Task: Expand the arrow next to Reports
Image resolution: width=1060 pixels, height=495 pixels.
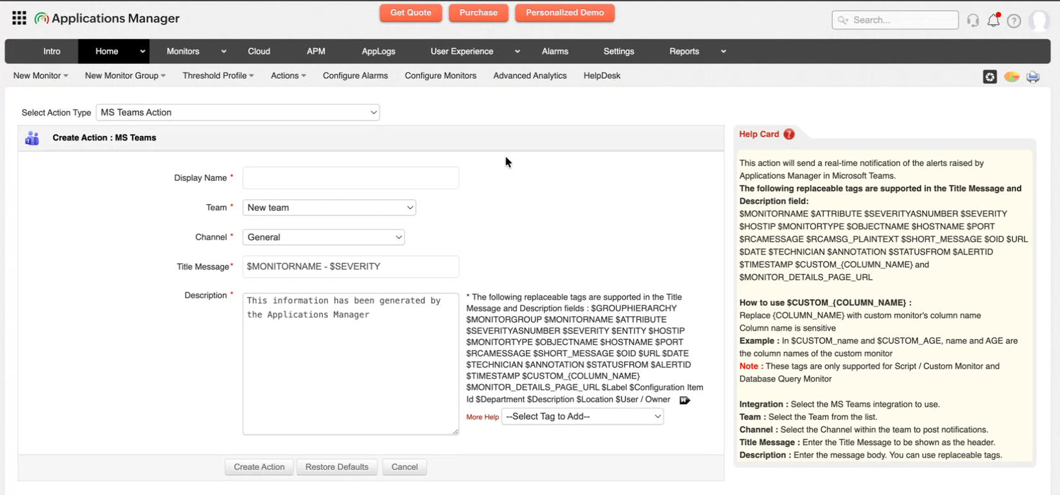Action: tap(724, 51)
